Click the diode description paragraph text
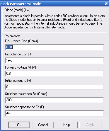Viewport: 109px width, 131px height. click(x=54, y=21)
